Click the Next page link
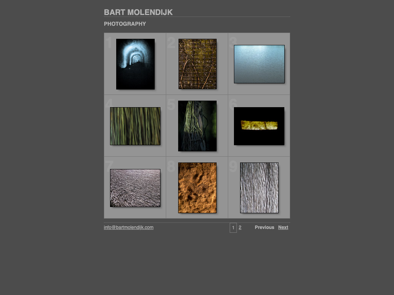This screenshot has width=394, height=295. [x=283, y=227]
